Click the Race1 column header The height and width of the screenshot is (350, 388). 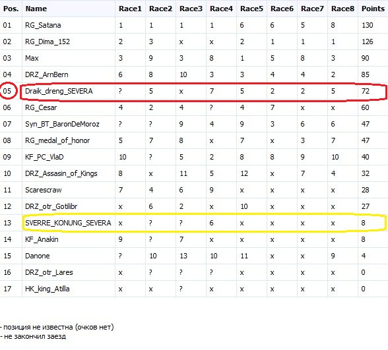pos(130,9)
